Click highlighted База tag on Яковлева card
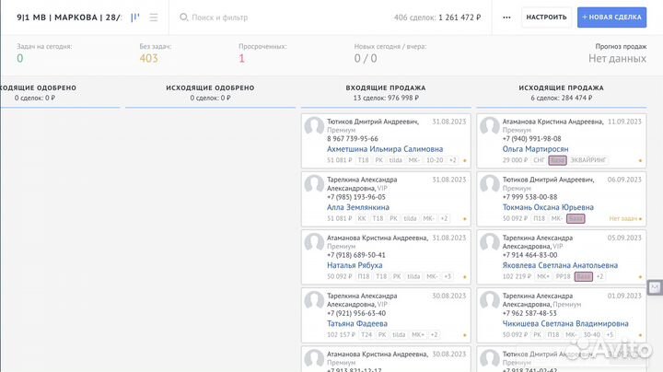The height and width of the screenshot is (372, 663). [584, 276]
